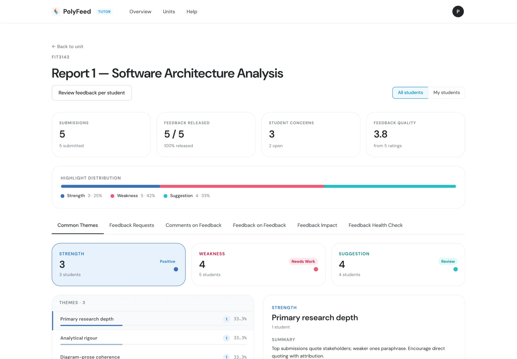Select Primary research depth theme row

click(153, 321)
